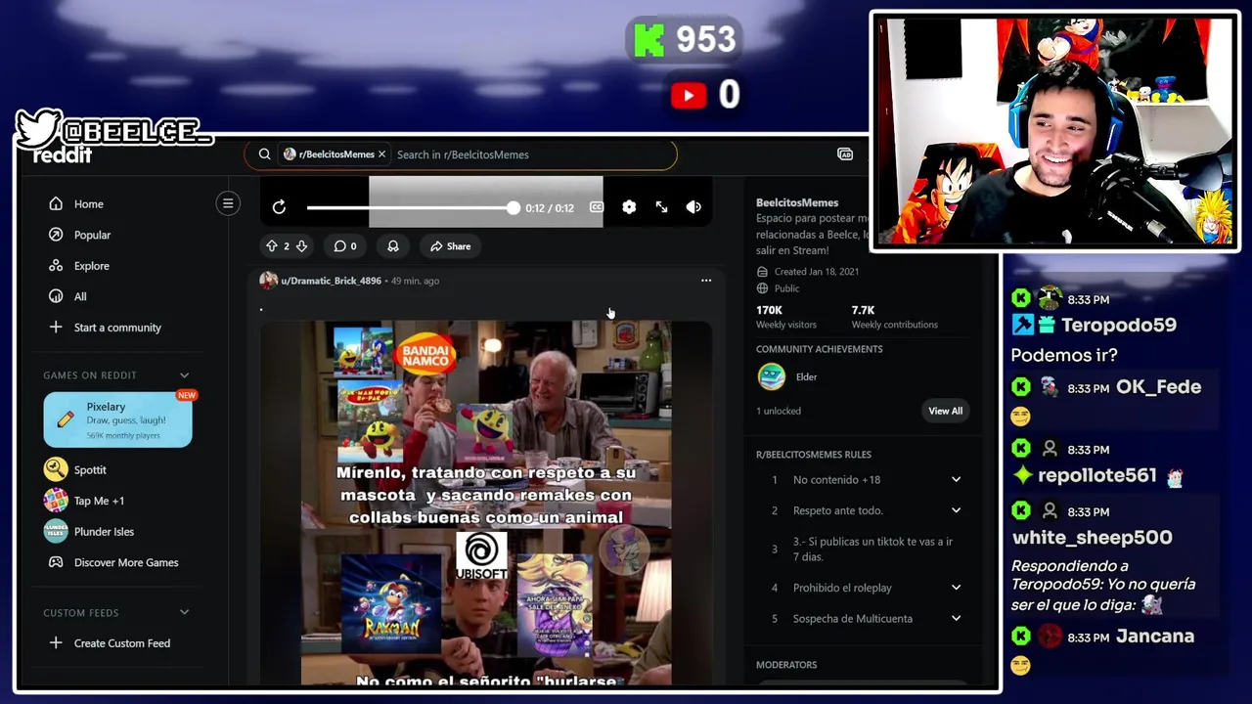
Task: Click the Reddit logo
Action: [x=63, y=155]
